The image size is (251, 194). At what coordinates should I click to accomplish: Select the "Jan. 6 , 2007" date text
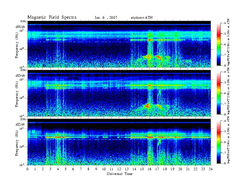pyautogui.click(x=106, y=17)
